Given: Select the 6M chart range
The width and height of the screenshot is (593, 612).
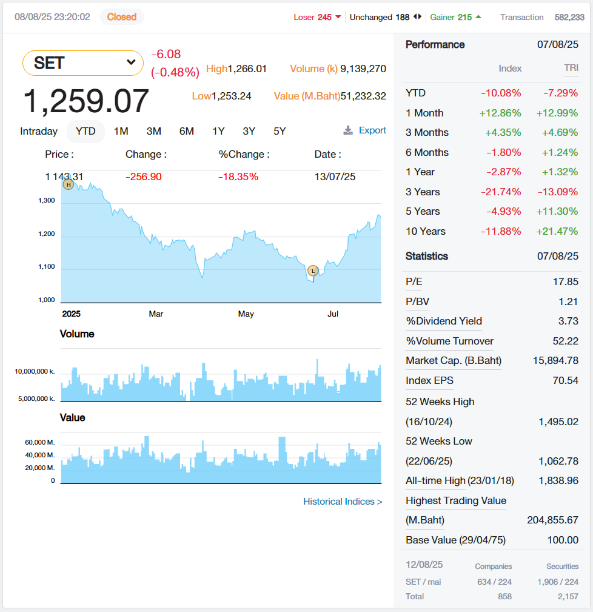Looking at the screenshot, I should 187,131.
